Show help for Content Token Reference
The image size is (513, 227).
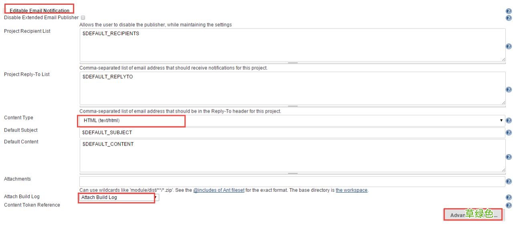click(x=509, y=205)
